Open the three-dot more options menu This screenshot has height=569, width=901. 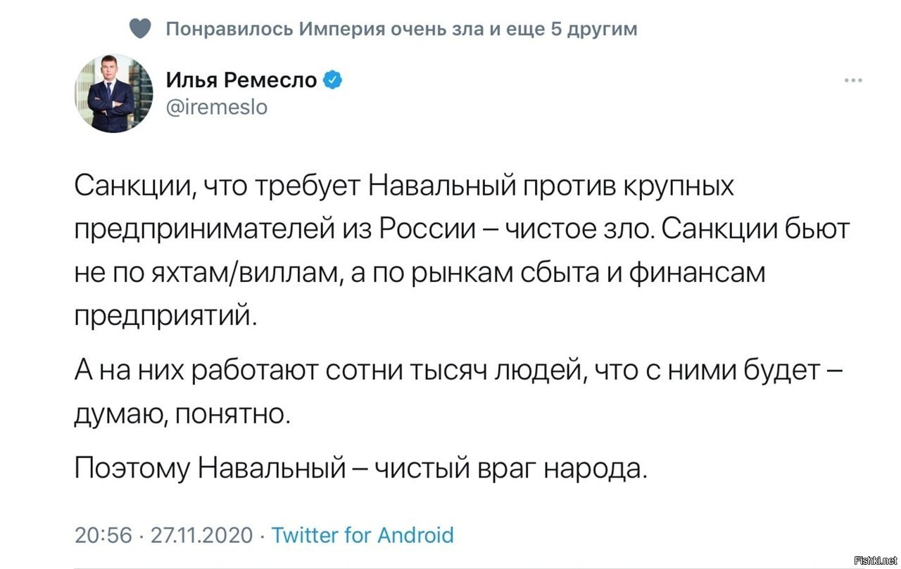pos(853,80)
